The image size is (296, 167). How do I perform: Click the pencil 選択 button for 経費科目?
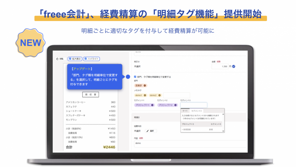(151, 131)
